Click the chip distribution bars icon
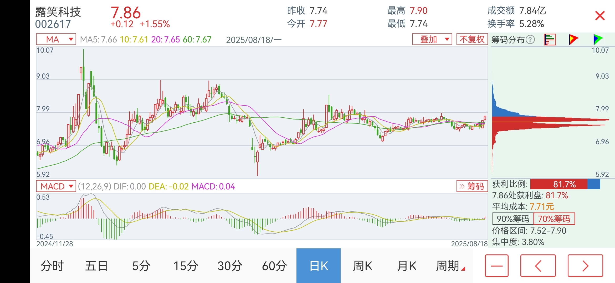Image resolution: width=615 pixels, height=283 pixels. point(550,40)
